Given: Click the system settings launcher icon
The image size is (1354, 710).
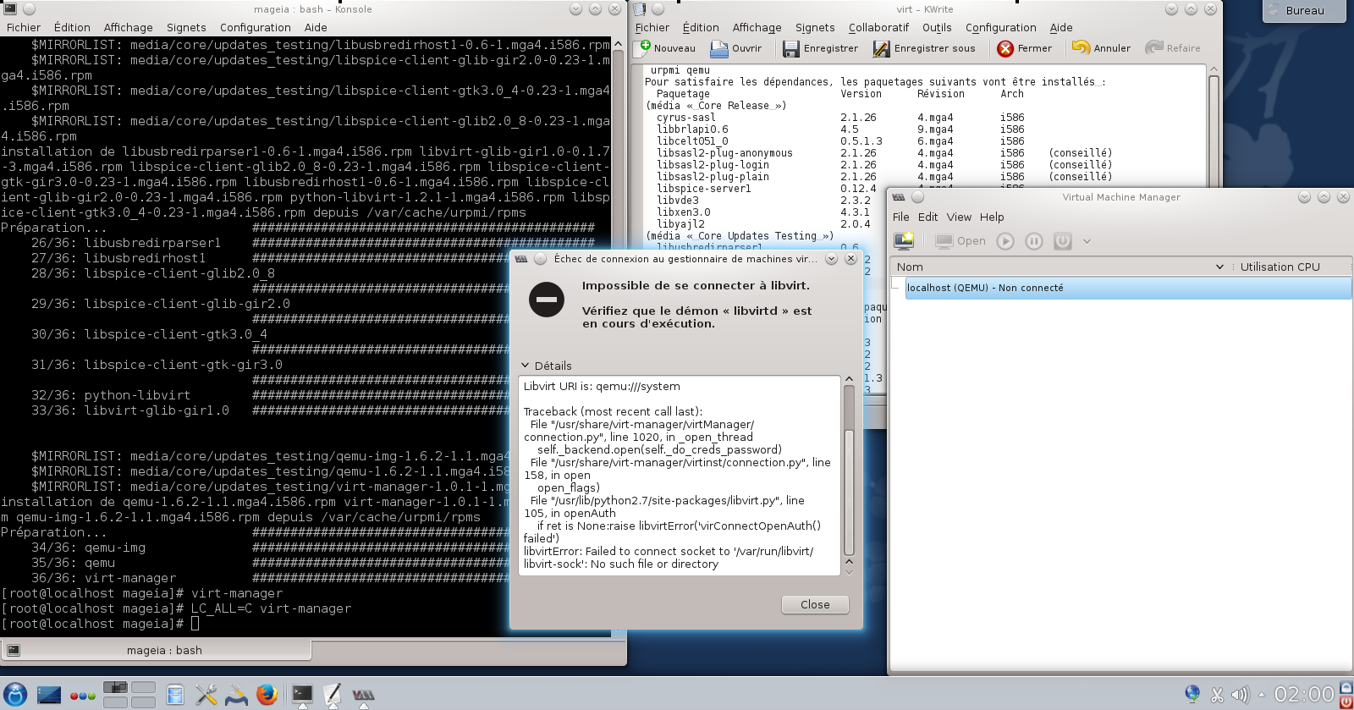Looking at the screenshot, I should tap(236, 695).
